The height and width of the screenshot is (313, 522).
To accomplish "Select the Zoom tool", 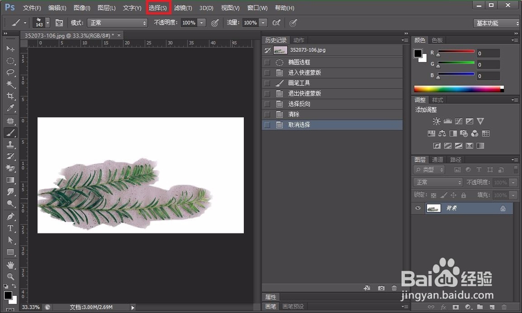I will (x=10, y=276).
